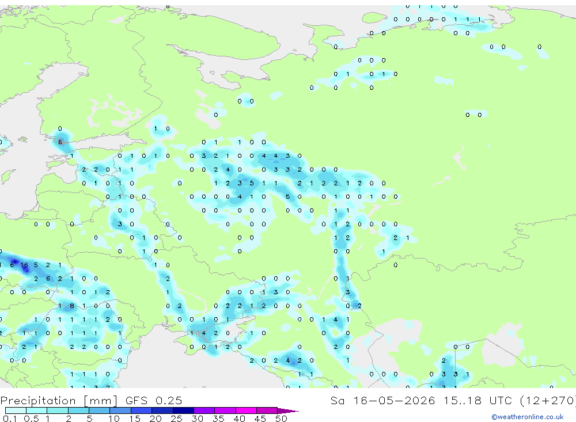The image size is (576, 422).
Task: Click the legend label '0.5'
Action: pos(31,419)
